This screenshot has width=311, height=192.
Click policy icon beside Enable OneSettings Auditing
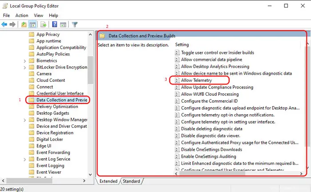[x=177, y=156]
